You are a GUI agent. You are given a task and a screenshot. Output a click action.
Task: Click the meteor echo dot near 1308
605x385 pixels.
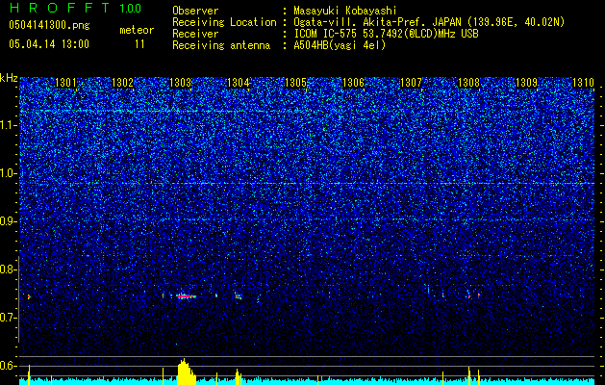[x=469, y=296]
